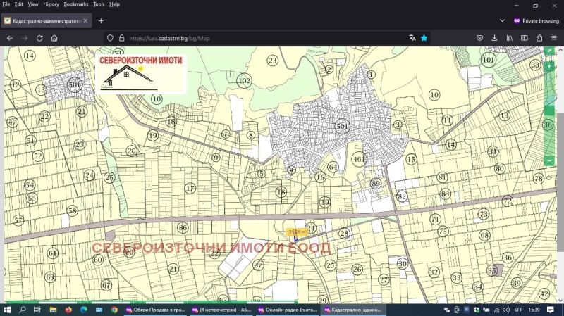Screen dimensions: 564x316
Task: Launch Google Chrome from taskbar
Action: [114, 310]
